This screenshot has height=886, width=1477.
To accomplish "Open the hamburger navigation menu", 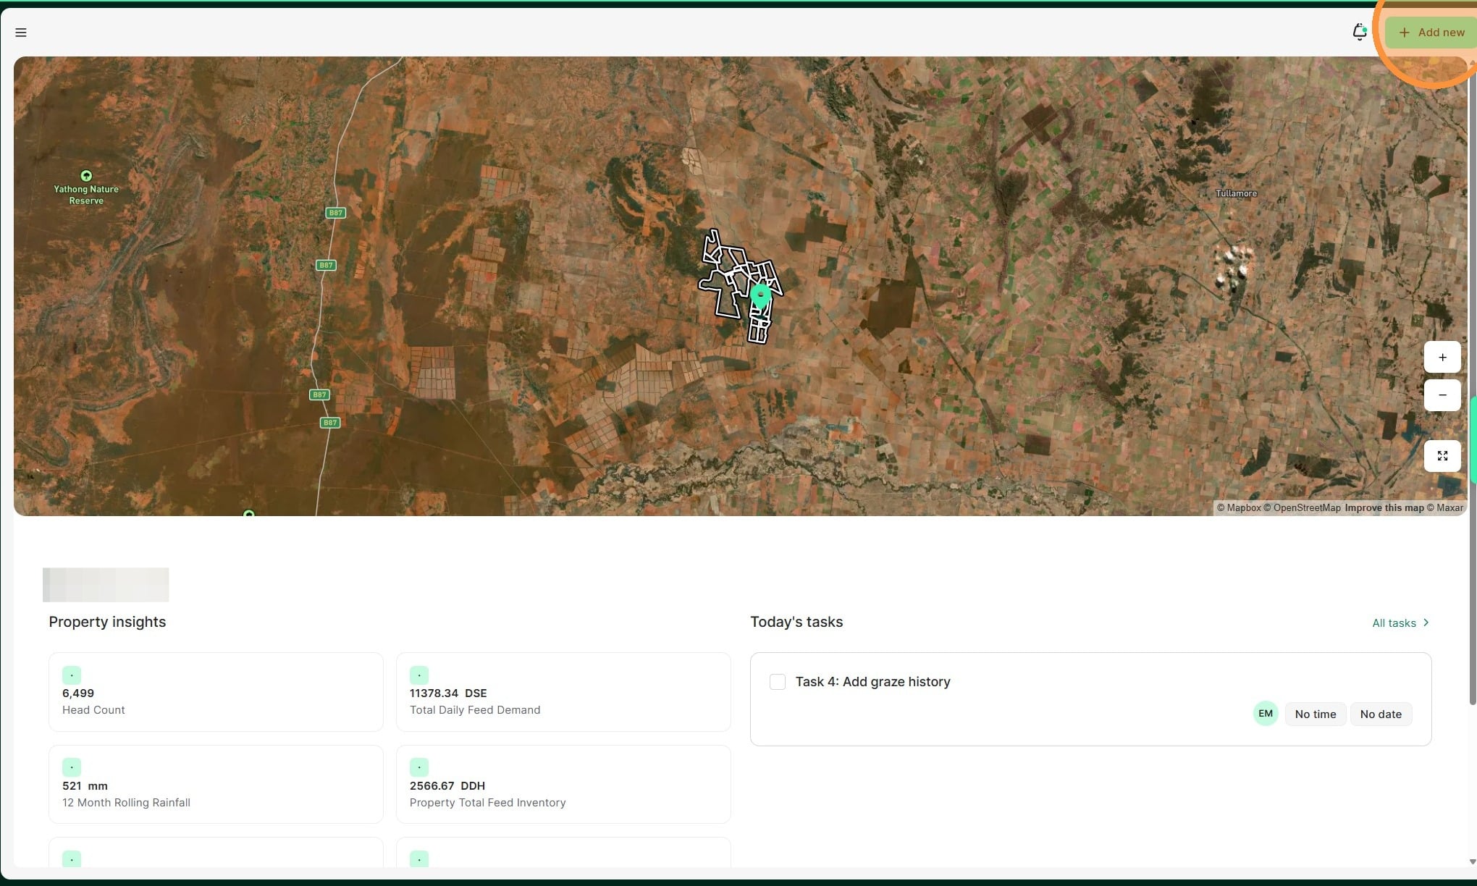I will point(21,33).
